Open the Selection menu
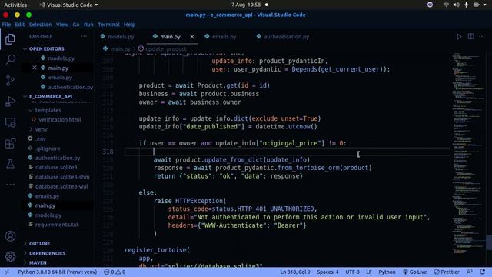 [40, 25]
